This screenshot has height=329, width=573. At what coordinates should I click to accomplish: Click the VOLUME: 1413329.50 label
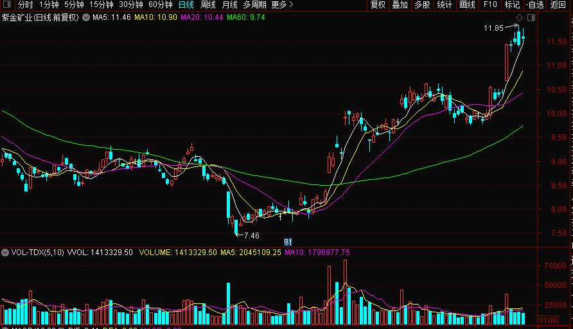[x=178, y=253]
